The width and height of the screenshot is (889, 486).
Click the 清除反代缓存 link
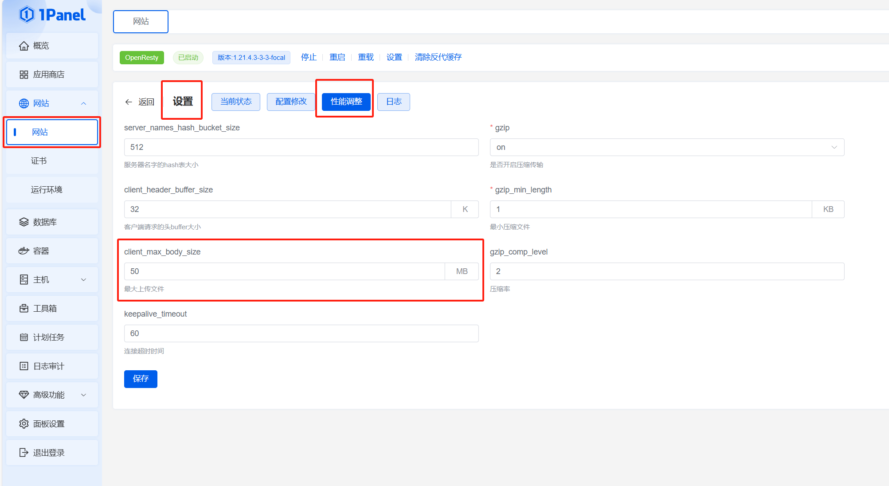tap(438, 57)
